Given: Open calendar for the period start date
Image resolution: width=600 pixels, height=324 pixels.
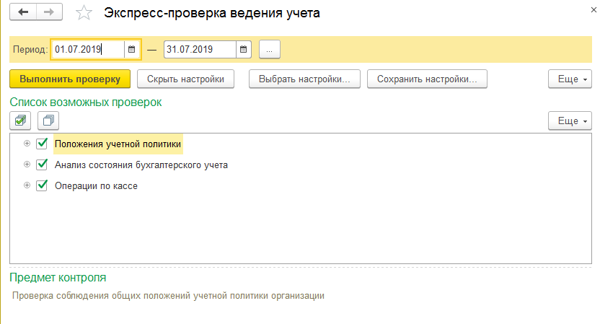Looking at the screenshot, I should point(131,50).
